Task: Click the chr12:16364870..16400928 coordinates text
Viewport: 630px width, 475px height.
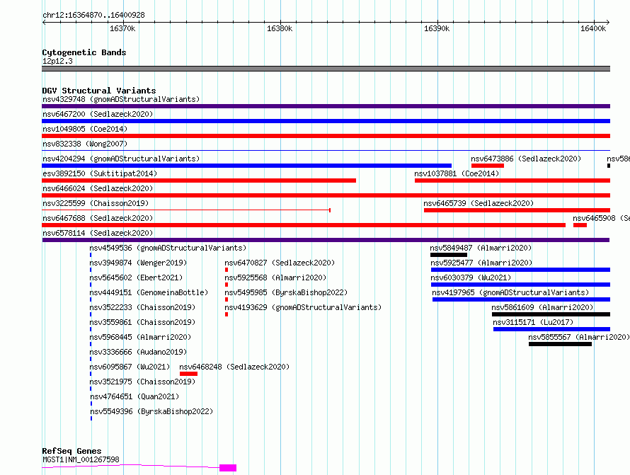Action: (x=93, y=16)
